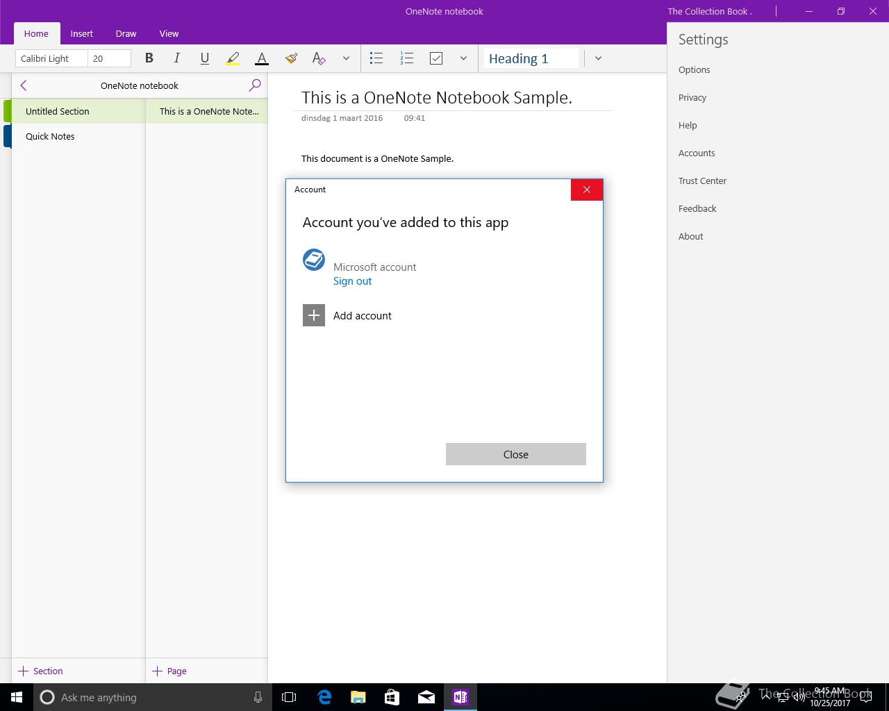The width and height of the screenshot is (889, 711).
Task: Select the Untitled Section
Action: tap(78, 111)
